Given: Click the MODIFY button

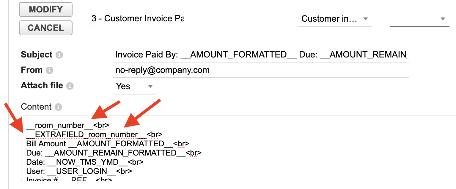Looking at the screenshot, I should 45,10.
